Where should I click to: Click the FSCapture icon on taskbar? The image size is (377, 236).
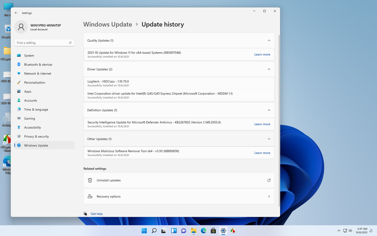point(233,231)
